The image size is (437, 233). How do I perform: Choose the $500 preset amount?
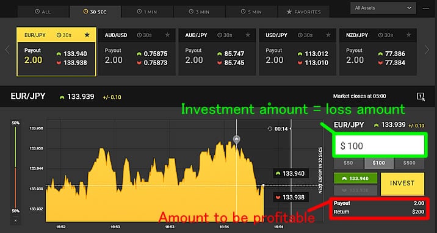click(x=410, y=163)
